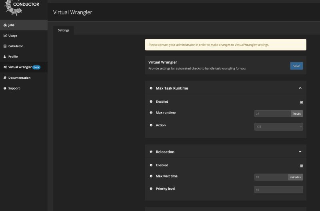
Task: Click info icon beside Max Task Runtime
Action: (x=151, y=88)
